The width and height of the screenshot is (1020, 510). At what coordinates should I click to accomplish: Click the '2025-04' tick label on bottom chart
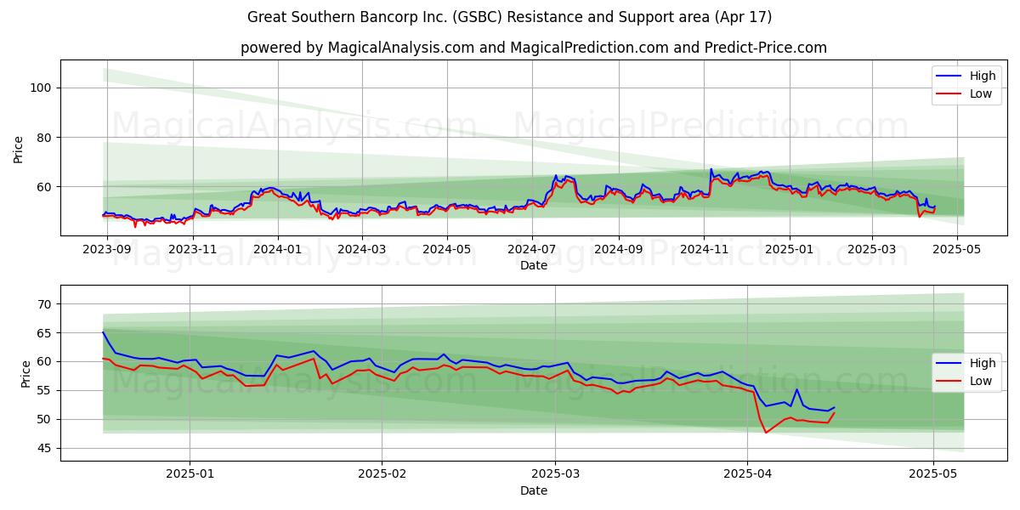(747, 474)
